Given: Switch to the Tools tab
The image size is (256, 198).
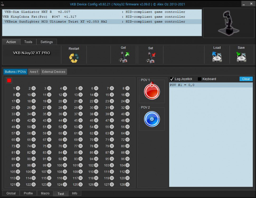Looking at the screenshot, I should pos(28,42).
